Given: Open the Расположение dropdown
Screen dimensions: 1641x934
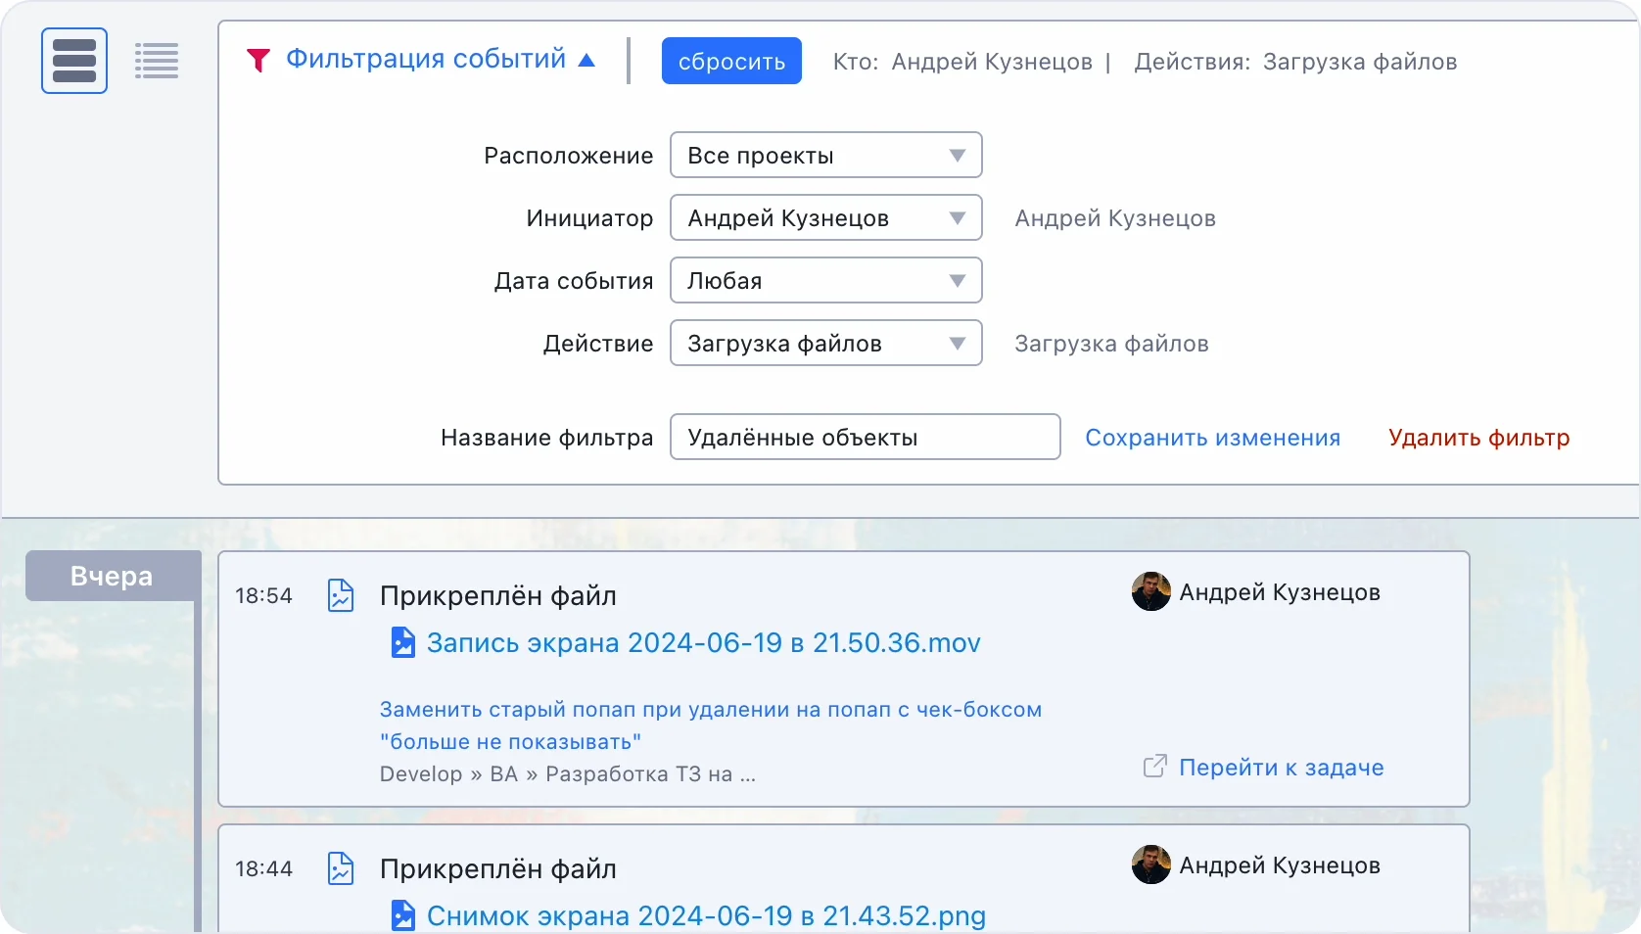Looking at the screenshot, I should (x=825, y=156).
